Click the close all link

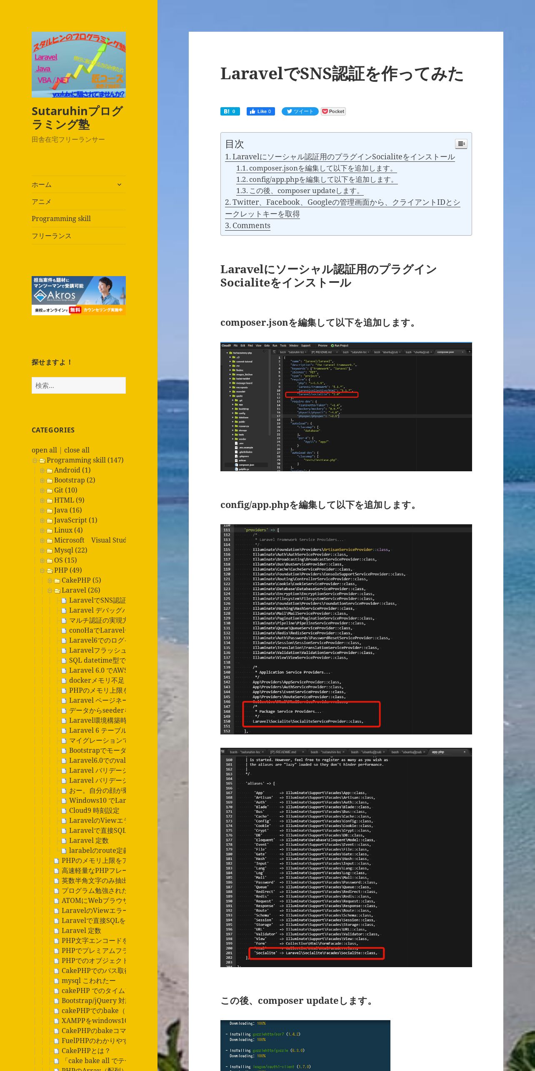[77, 450]
